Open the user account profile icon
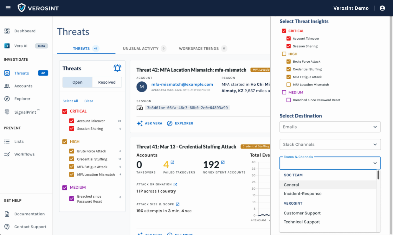The width and height of the screenshot is (393, 235). coord(382,8)
